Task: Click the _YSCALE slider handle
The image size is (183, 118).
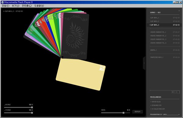Action: [32, 113]
